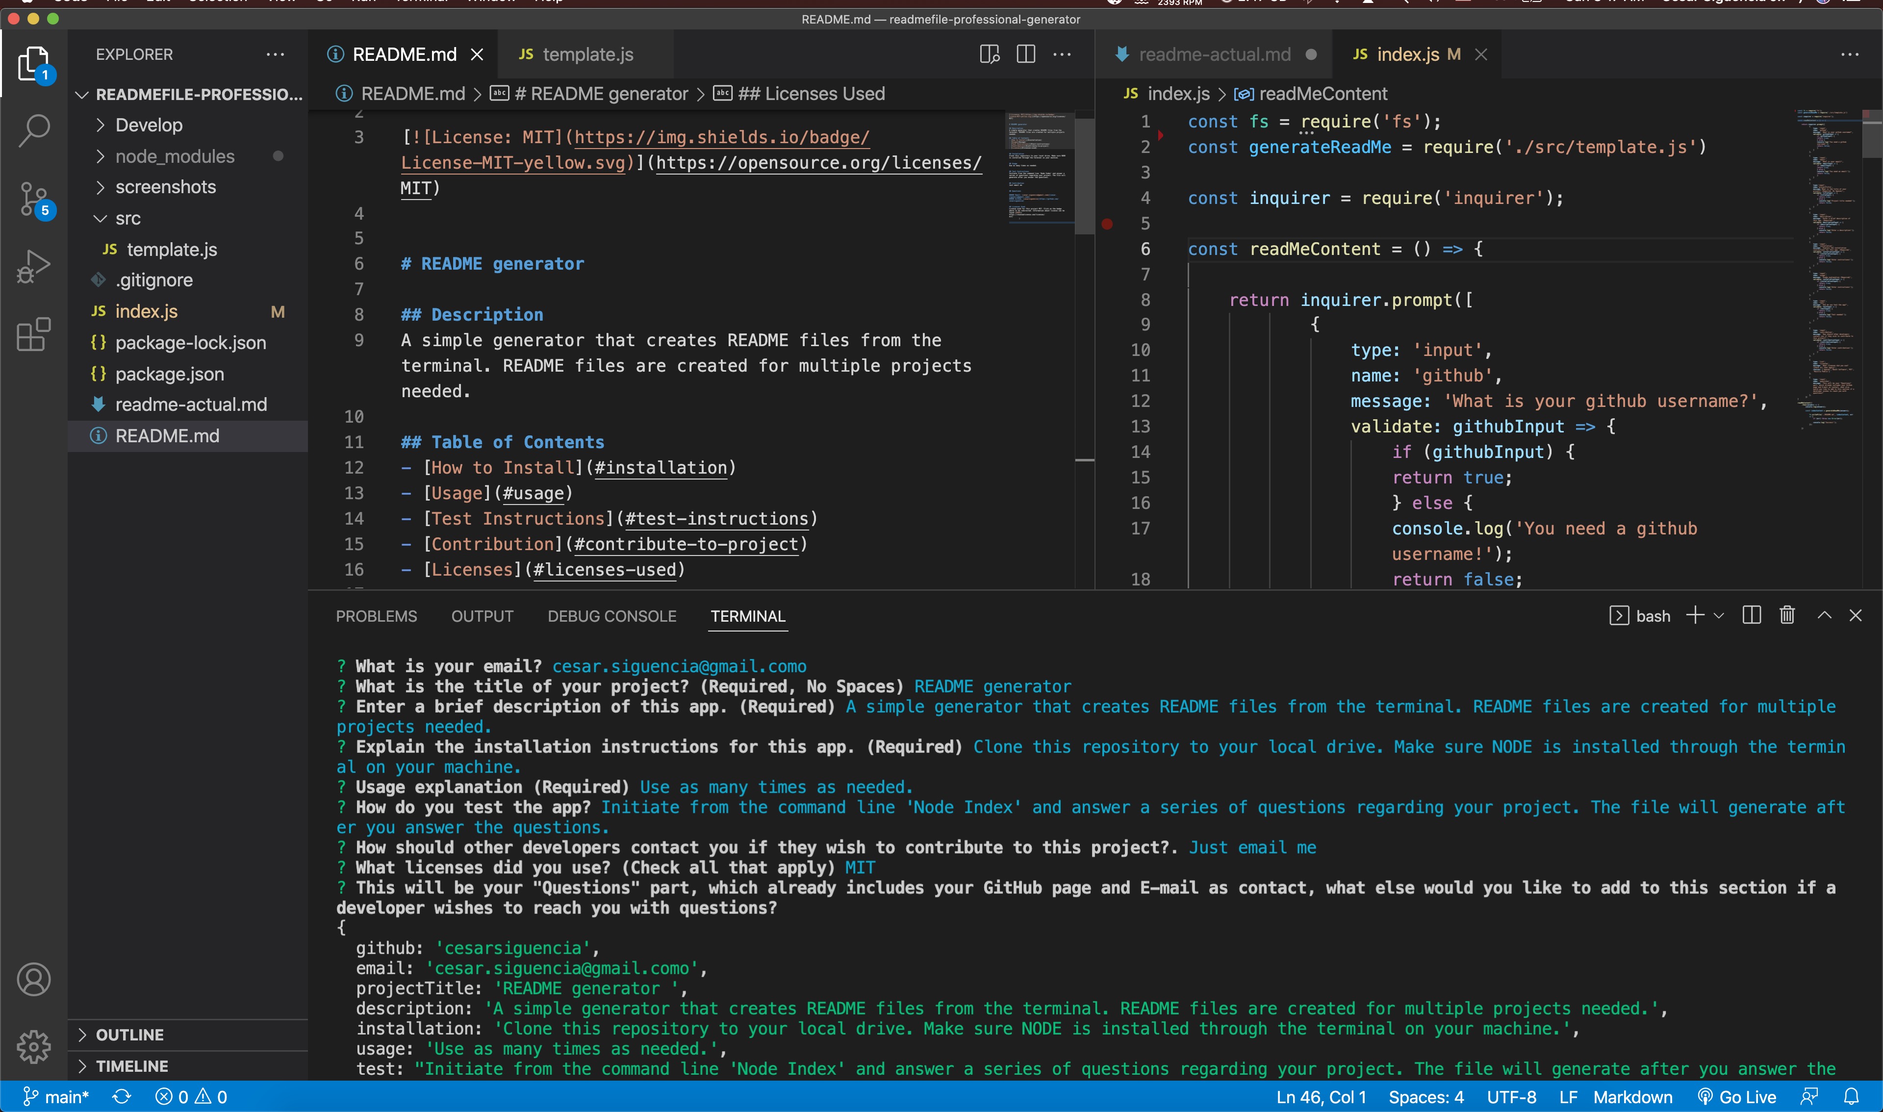
Task: Open Explorer more actions ellipsis
Action: click(275, 55)
